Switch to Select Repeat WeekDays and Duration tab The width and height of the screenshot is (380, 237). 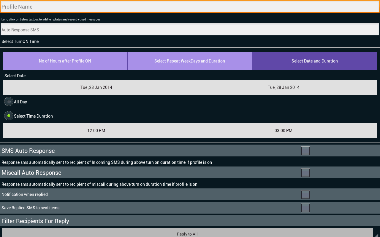click(x=190, y=61)
